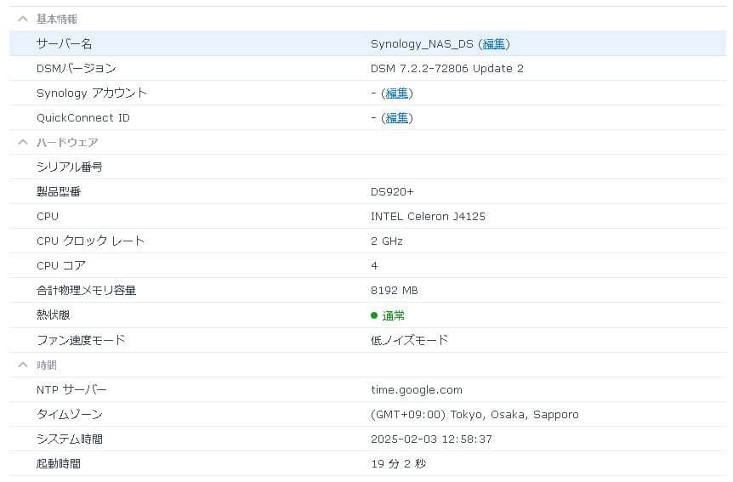Viewport: 733px width, 482px height.
Task: Select the Synology アカウント label
Action: tap(92, 94)
